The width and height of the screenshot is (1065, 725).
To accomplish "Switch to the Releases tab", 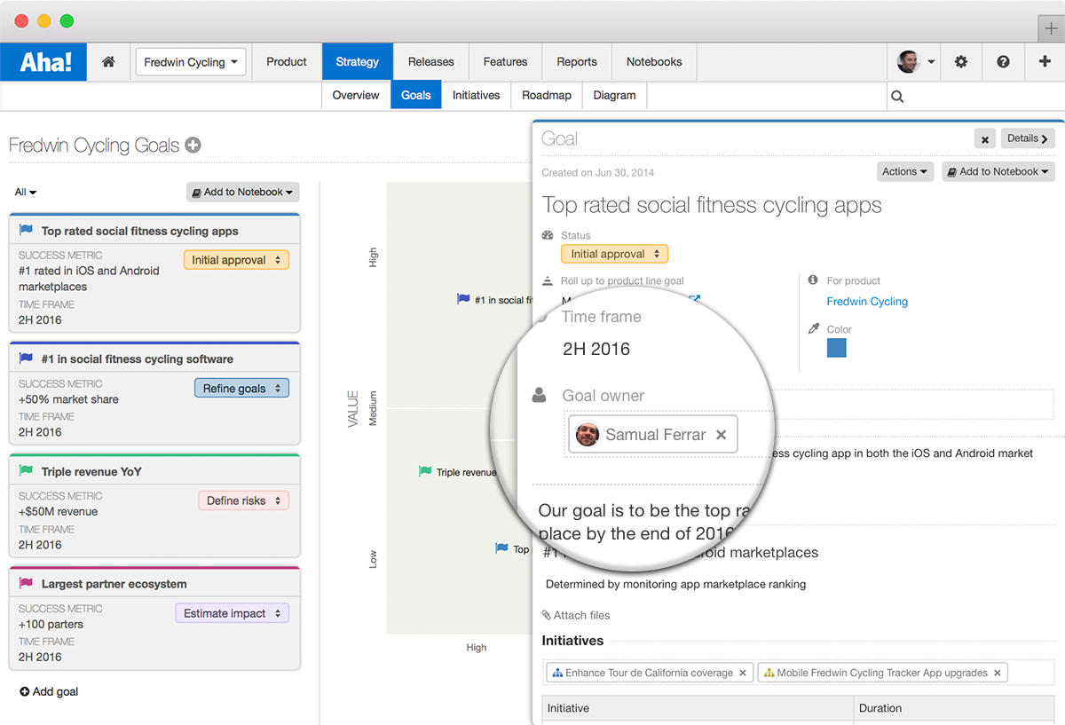I will pyautogui.click(x=431, y=62).
